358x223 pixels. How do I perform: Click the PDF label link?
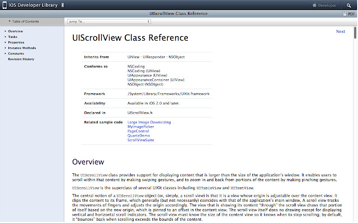tap(351, 14)
